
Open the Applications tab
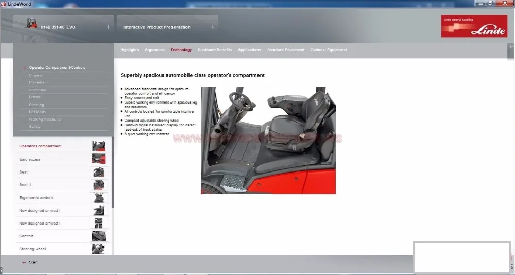click(x=249, y=50)
